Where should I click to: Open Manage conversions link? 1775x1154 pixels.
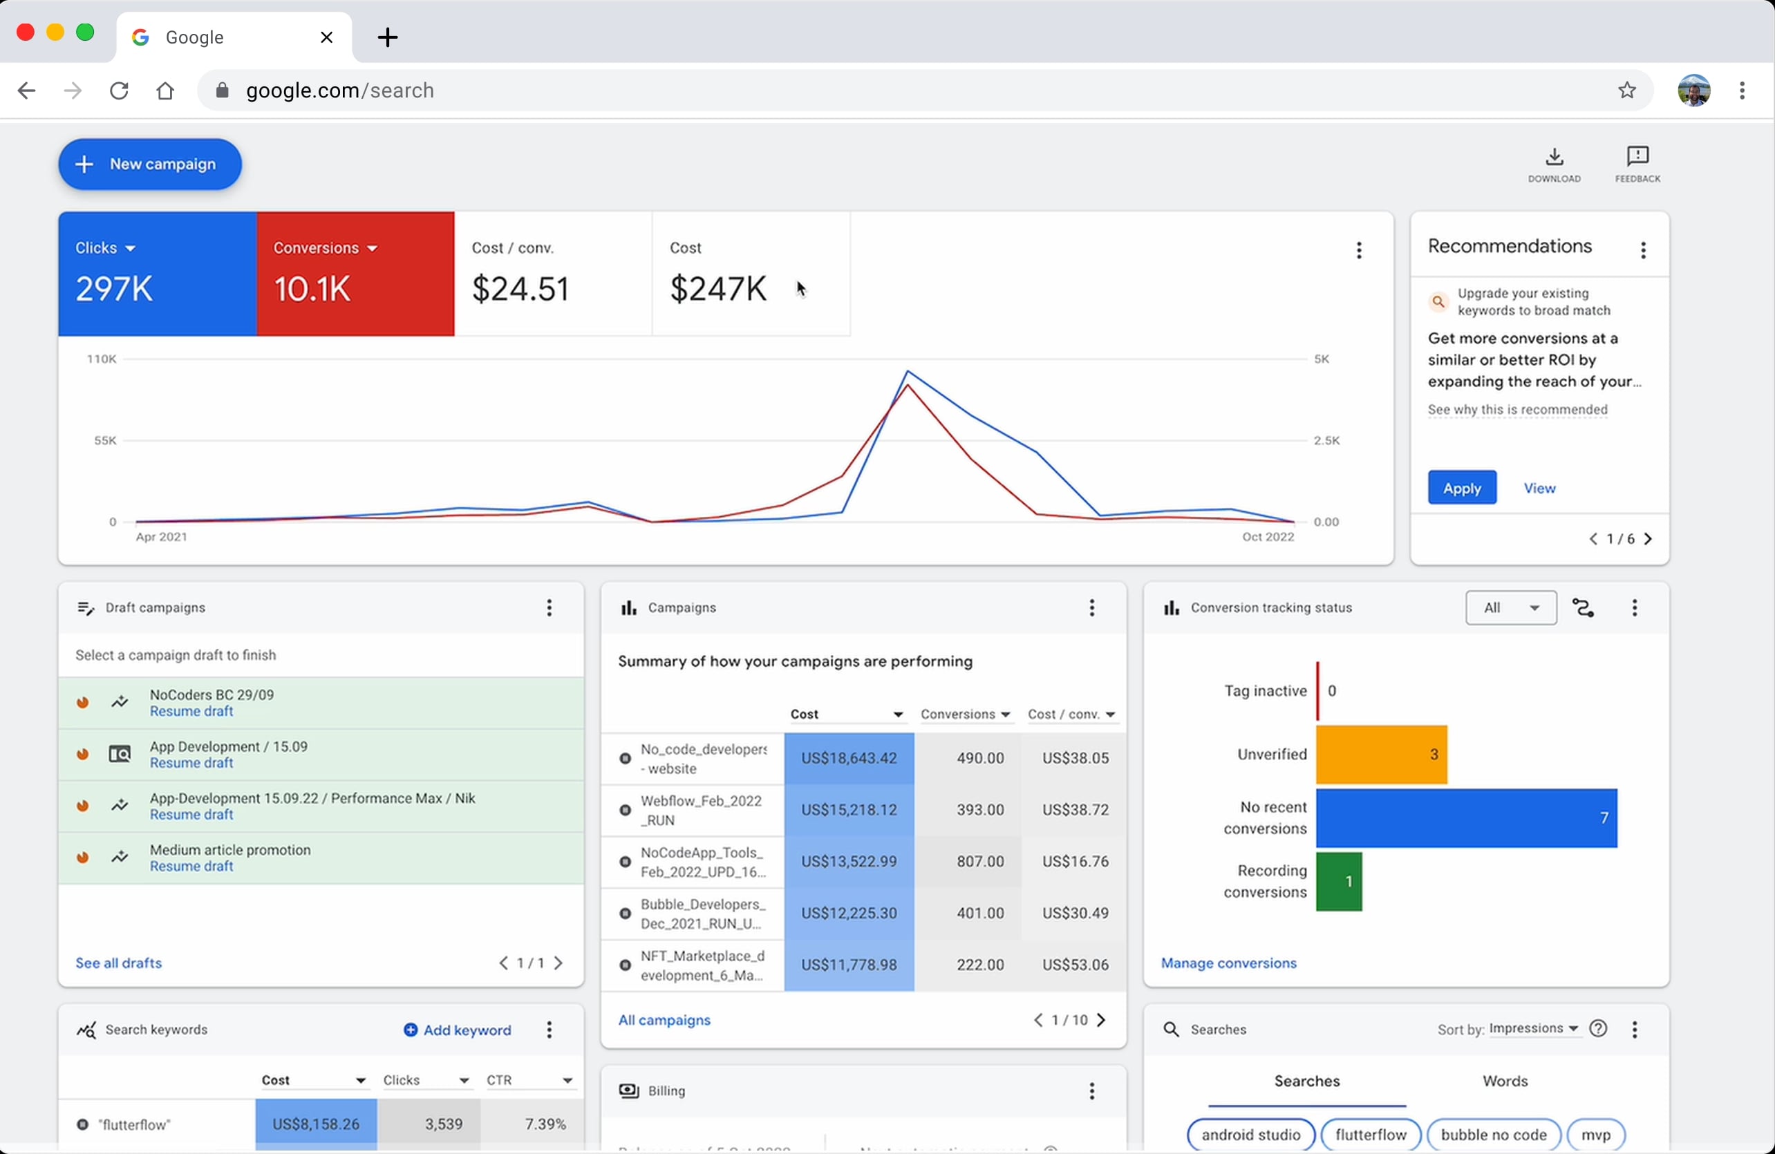[x=1228, y=963]
